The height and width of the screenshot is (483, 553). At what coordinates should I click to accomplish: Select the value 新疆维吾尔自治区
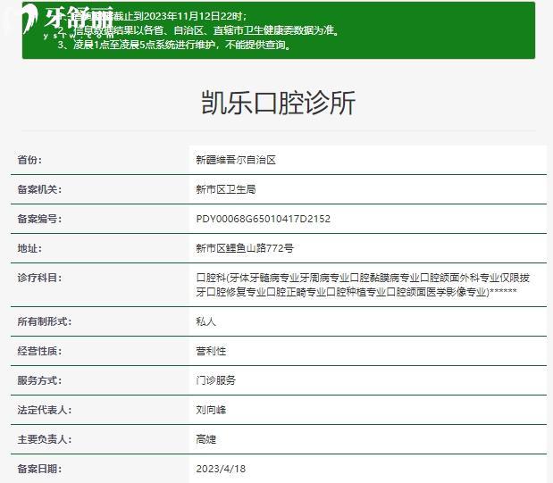pyautogui.click(x=236, y=160)
